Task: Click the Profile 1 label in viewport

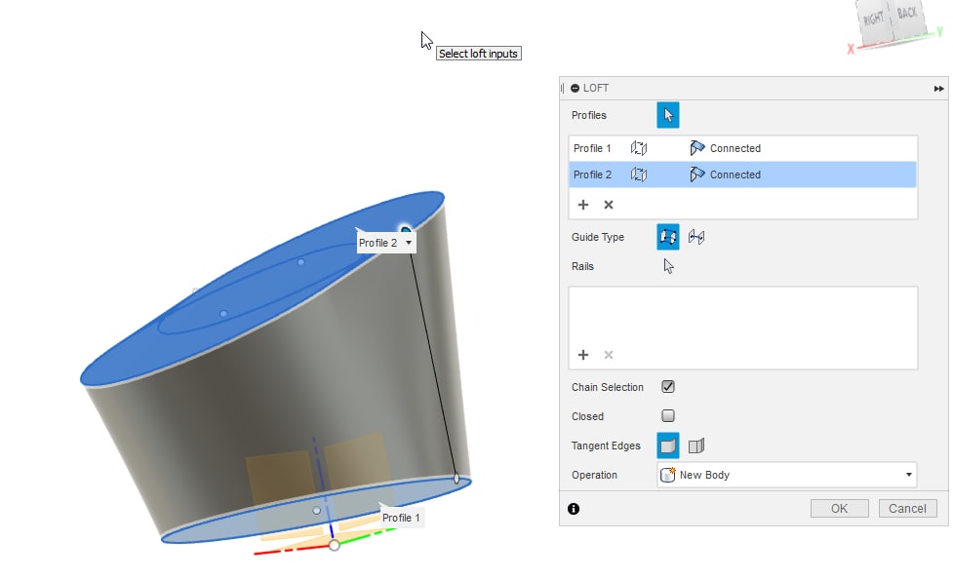Action: 401,518
